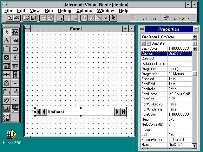Select the Pointer tool in the toolbox

6,32
